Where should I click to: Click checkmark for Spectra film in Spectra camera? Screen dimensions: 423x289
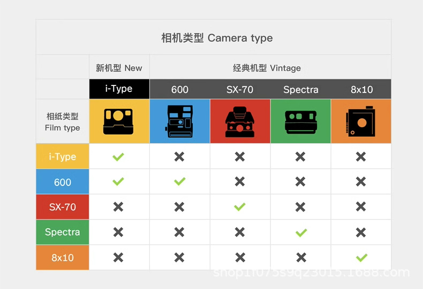click(300, 232)
